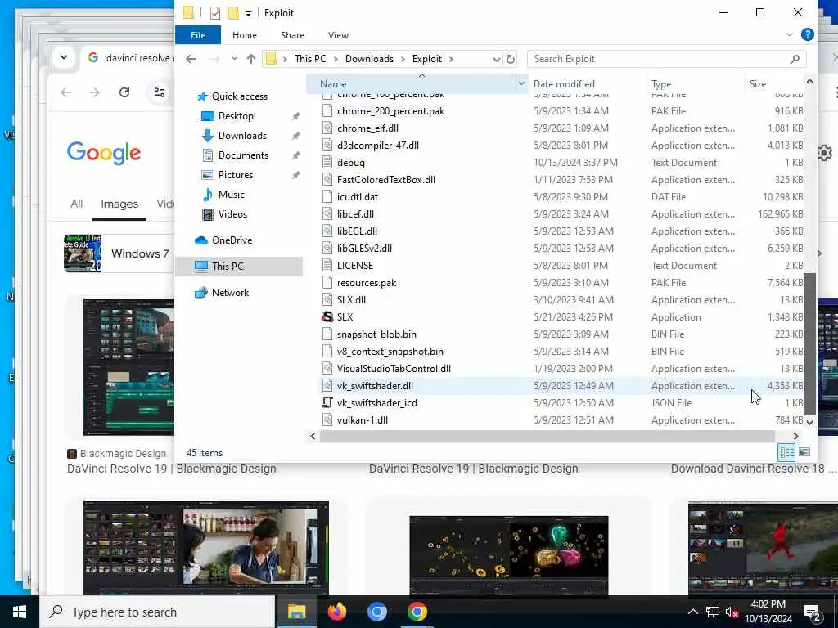Click Downloads in the address breadcrumb
Screen dimensions: 838x628
tap(369, 59)
